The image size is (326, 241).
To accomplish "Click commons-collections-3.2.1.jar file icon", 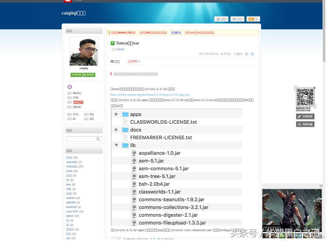I will tap(134, 207).
